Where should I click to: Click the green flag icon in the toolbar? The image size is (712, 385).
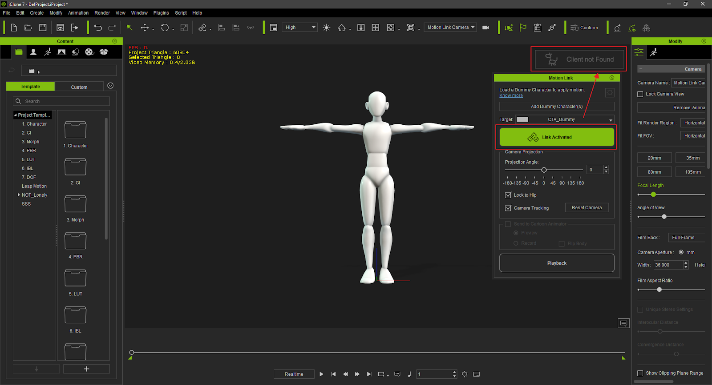click(x=523, y=28)
